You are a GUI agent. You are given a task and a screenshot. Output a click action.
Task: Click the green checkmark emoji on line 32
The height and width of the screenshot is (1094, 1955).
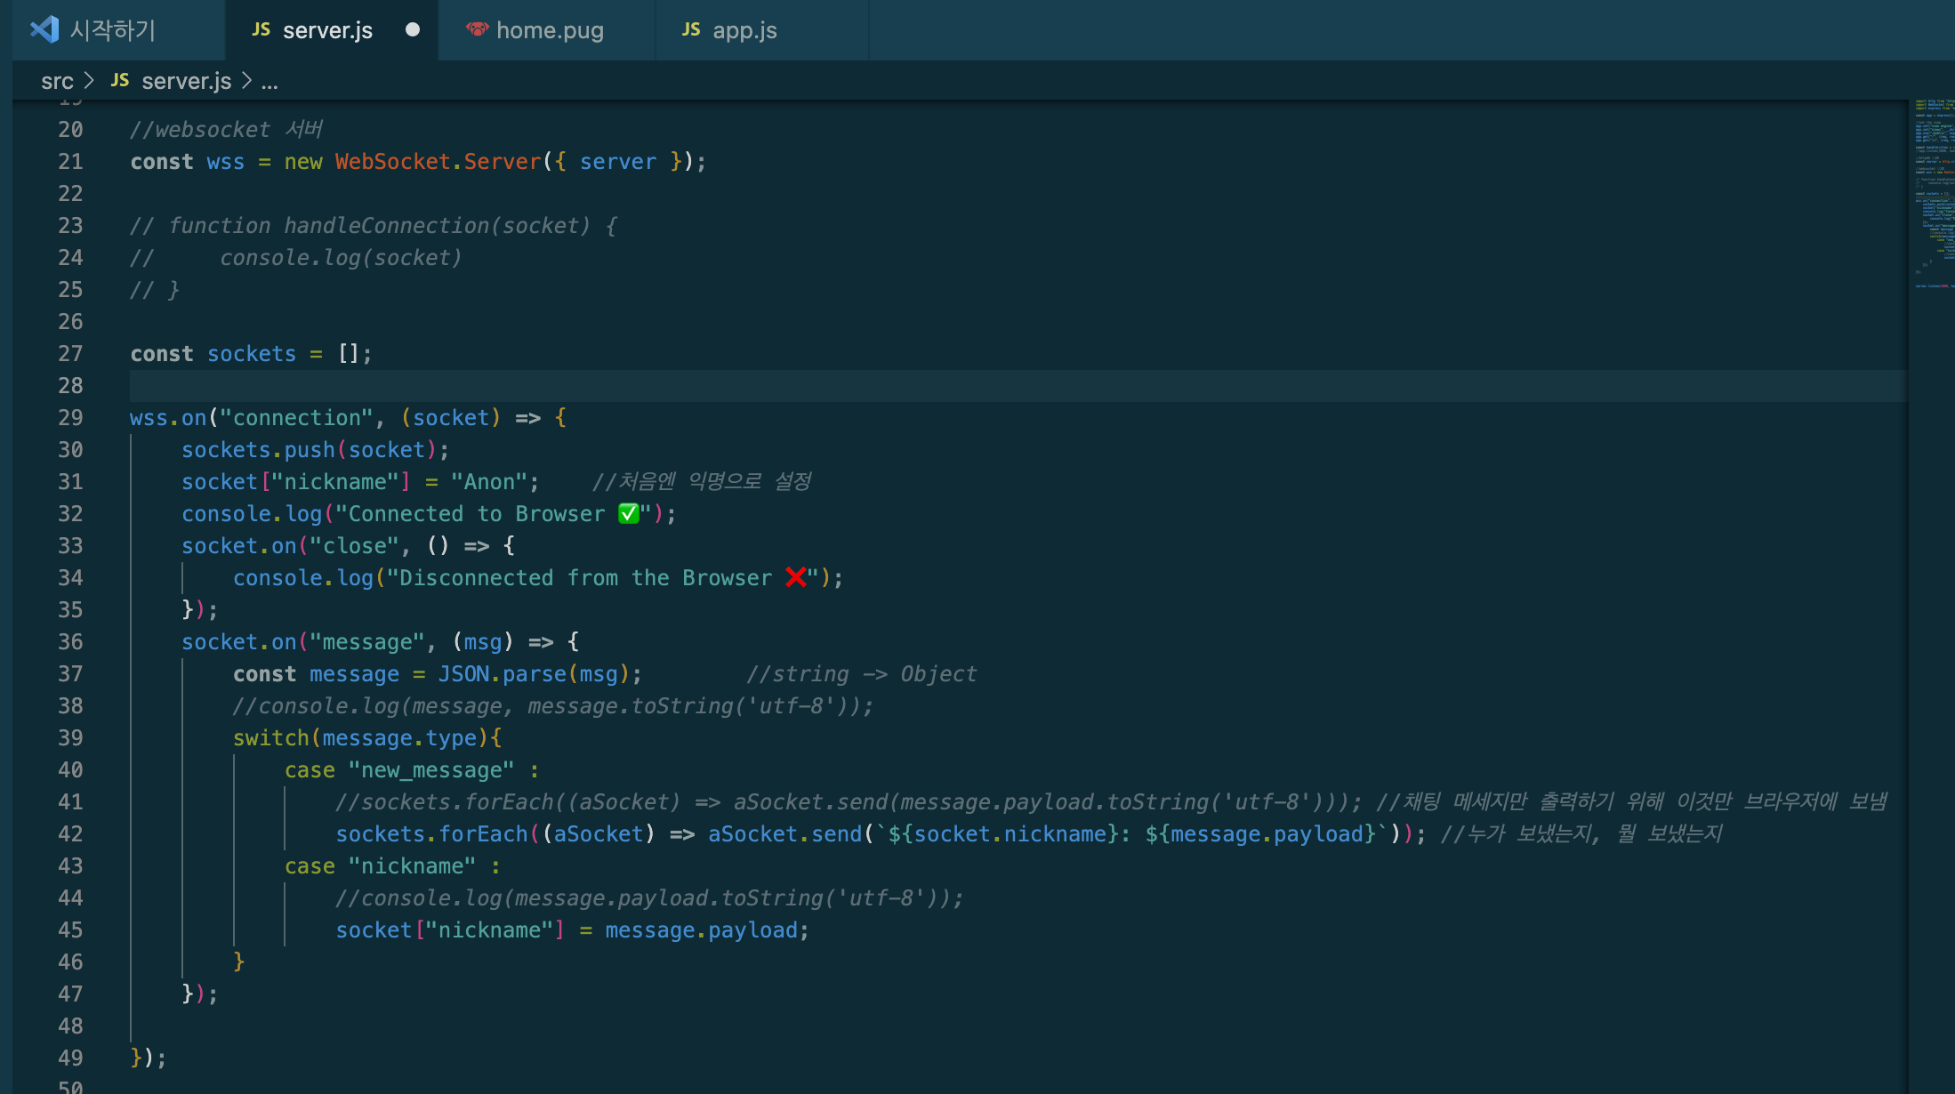(629, 514)
